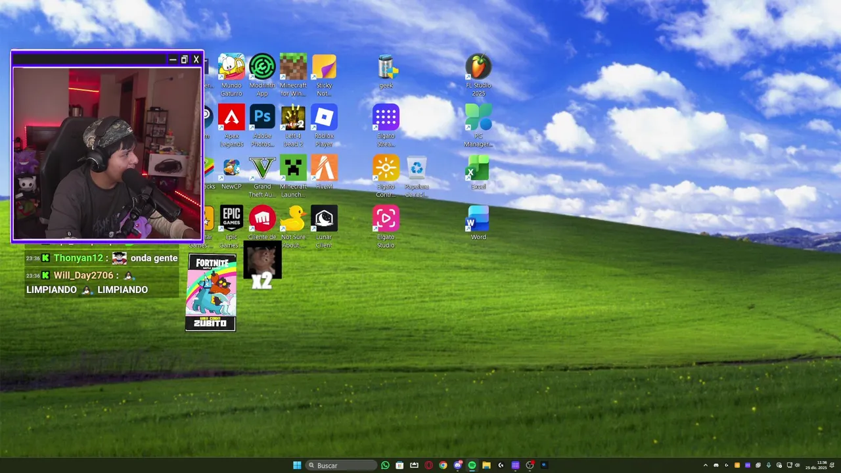The width and height of the screenshot is (841, 473).
Task: Launch the Modrinth App shortcut
Action: tap(262, 75)
